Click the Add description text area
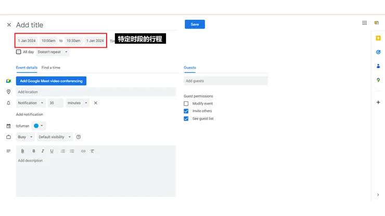385x216 pixels. tap(96, 176)
